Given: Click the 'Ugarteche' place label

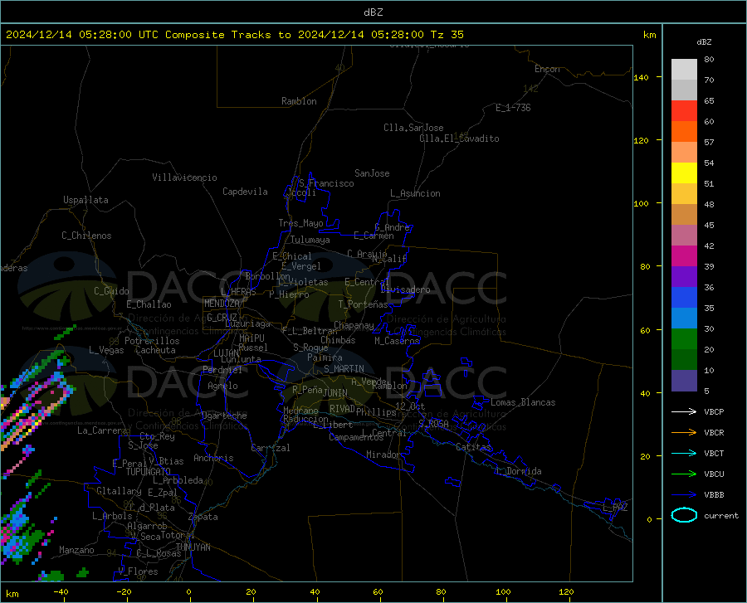Looking at the screenshot, I should tap(224, 416).
